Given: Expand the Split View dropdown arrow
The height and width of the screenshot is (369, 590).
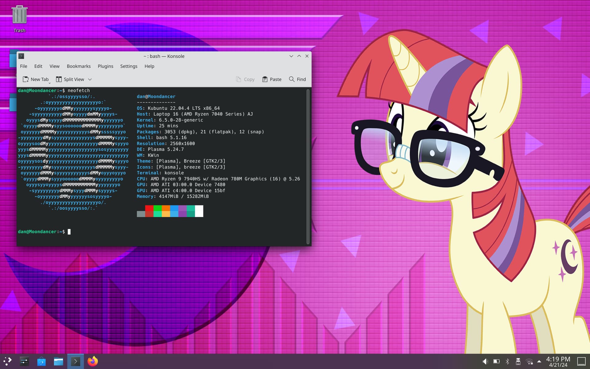Looking at the screenshot, I should tap(90, 79).
